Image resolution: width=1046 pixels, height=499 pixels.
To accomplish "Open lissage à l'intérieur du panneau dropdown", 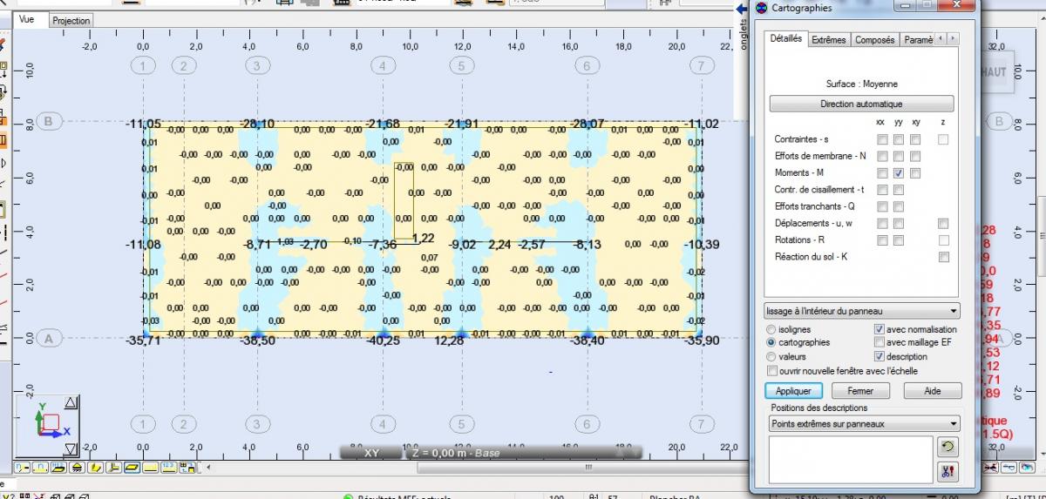I will coord(862,311).
